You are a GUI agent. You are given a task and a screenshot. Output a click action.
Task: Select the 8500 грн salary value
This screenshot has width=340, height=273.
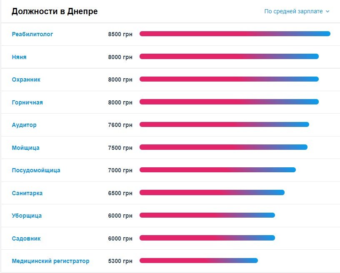pos(120,34)
